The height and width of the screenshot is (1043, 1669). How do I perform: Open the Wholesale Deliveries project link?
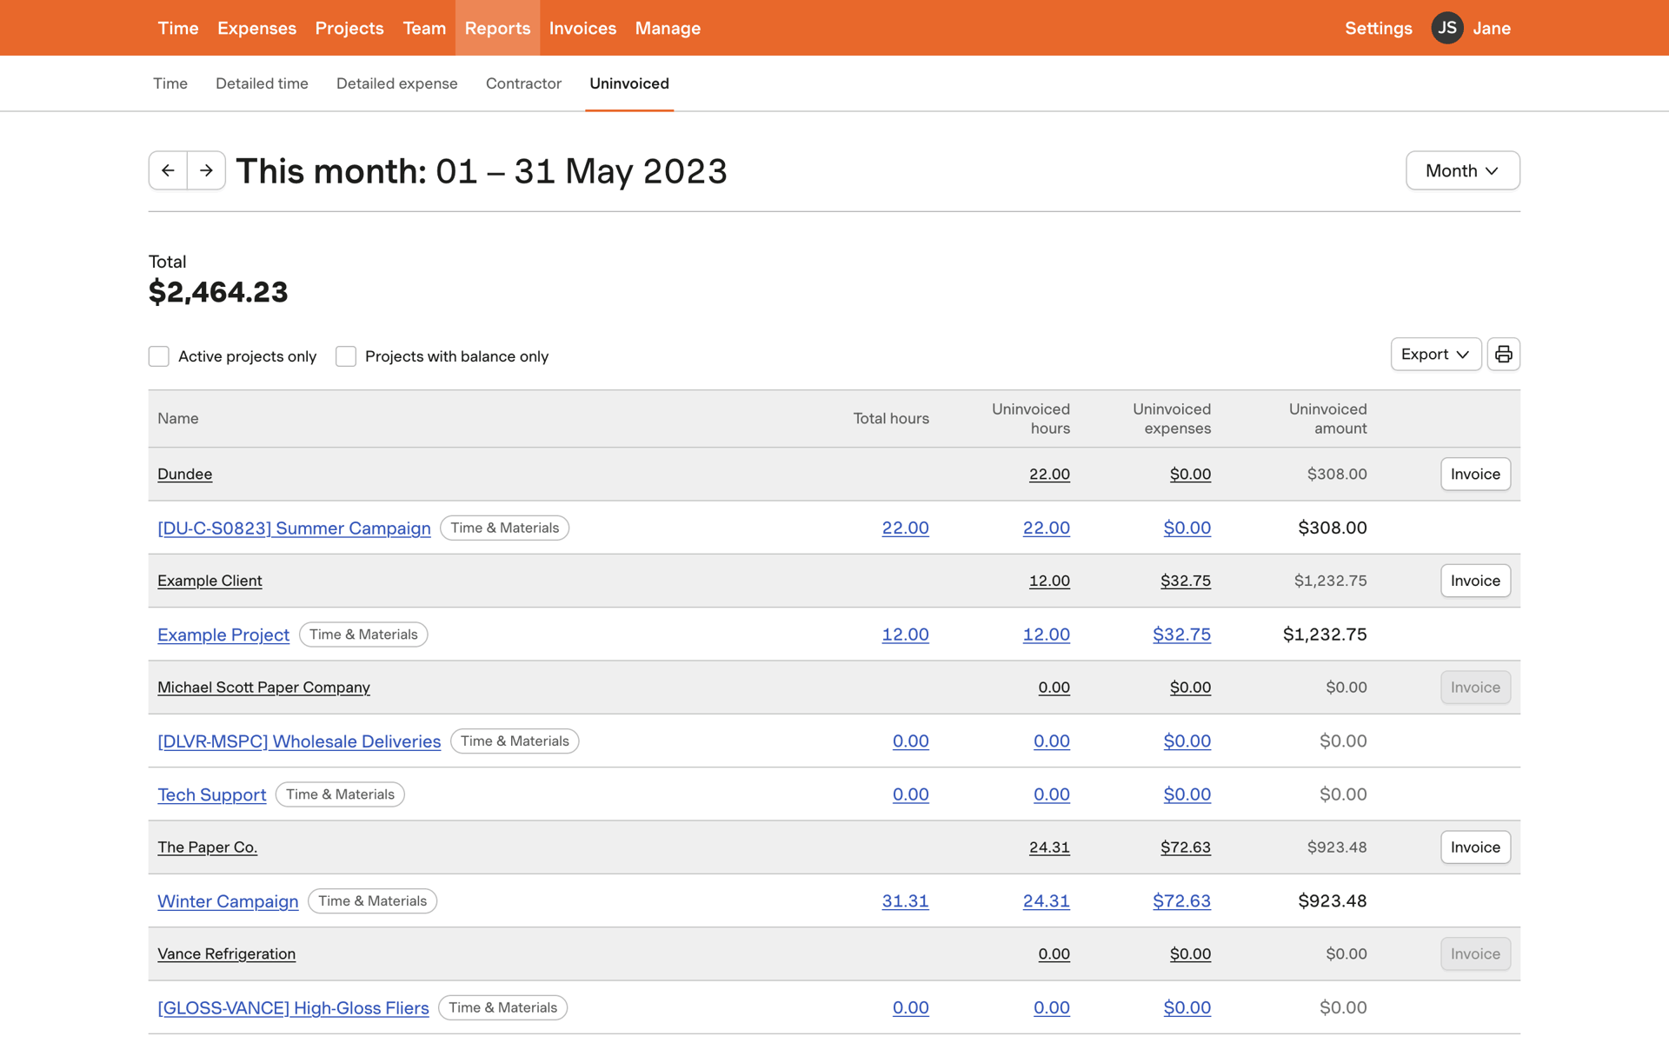click(299, 741)
